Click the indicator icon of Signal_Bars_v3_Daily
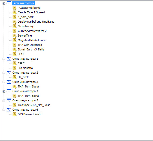 [15, 49]
